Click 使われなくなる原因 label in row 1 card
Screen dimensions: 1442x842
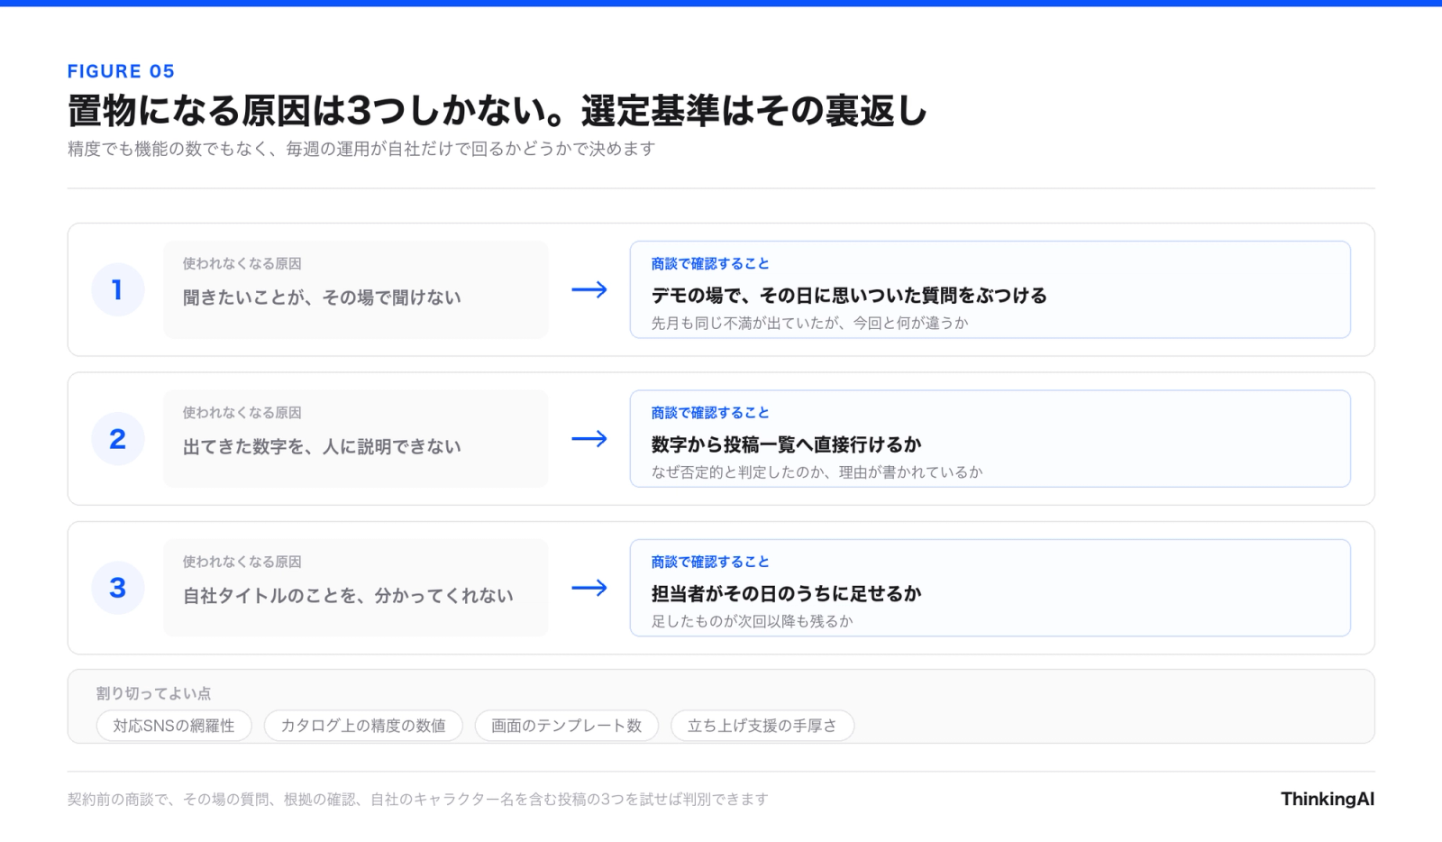(x=242, y=263)
